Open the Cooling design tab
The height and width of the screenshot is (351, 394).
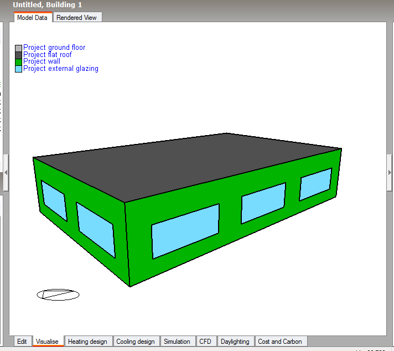tap(136, 342)
